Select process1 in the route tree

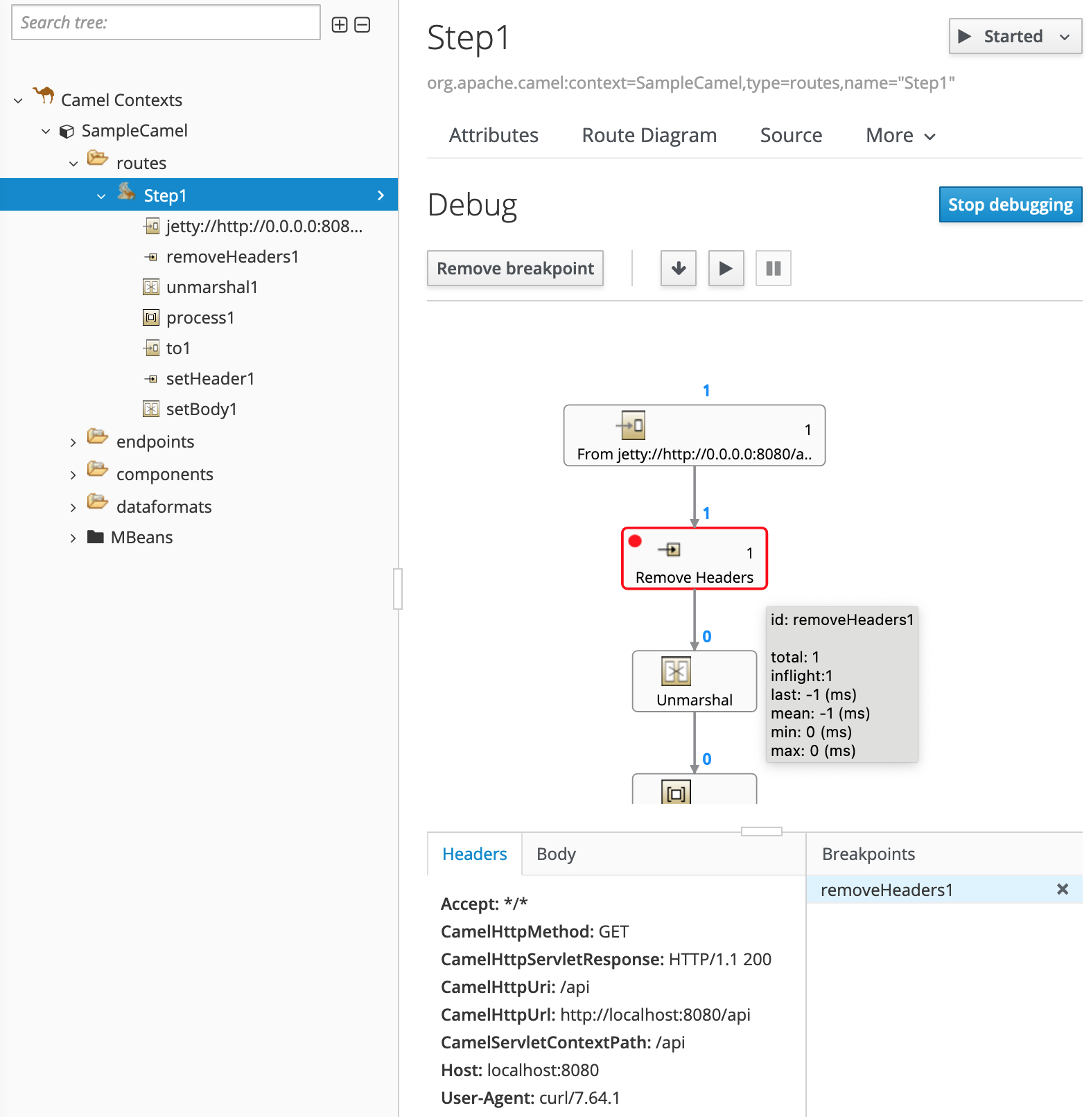point(200,318)
